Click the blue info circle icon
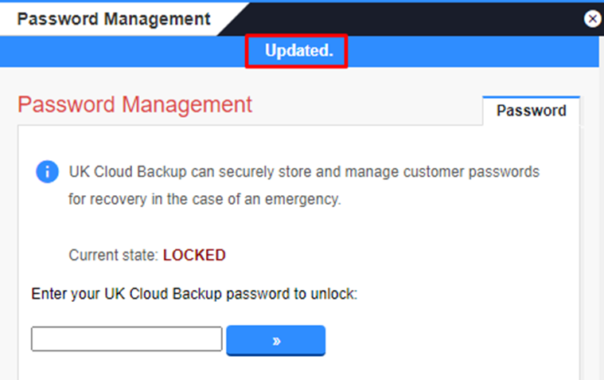 48,171
